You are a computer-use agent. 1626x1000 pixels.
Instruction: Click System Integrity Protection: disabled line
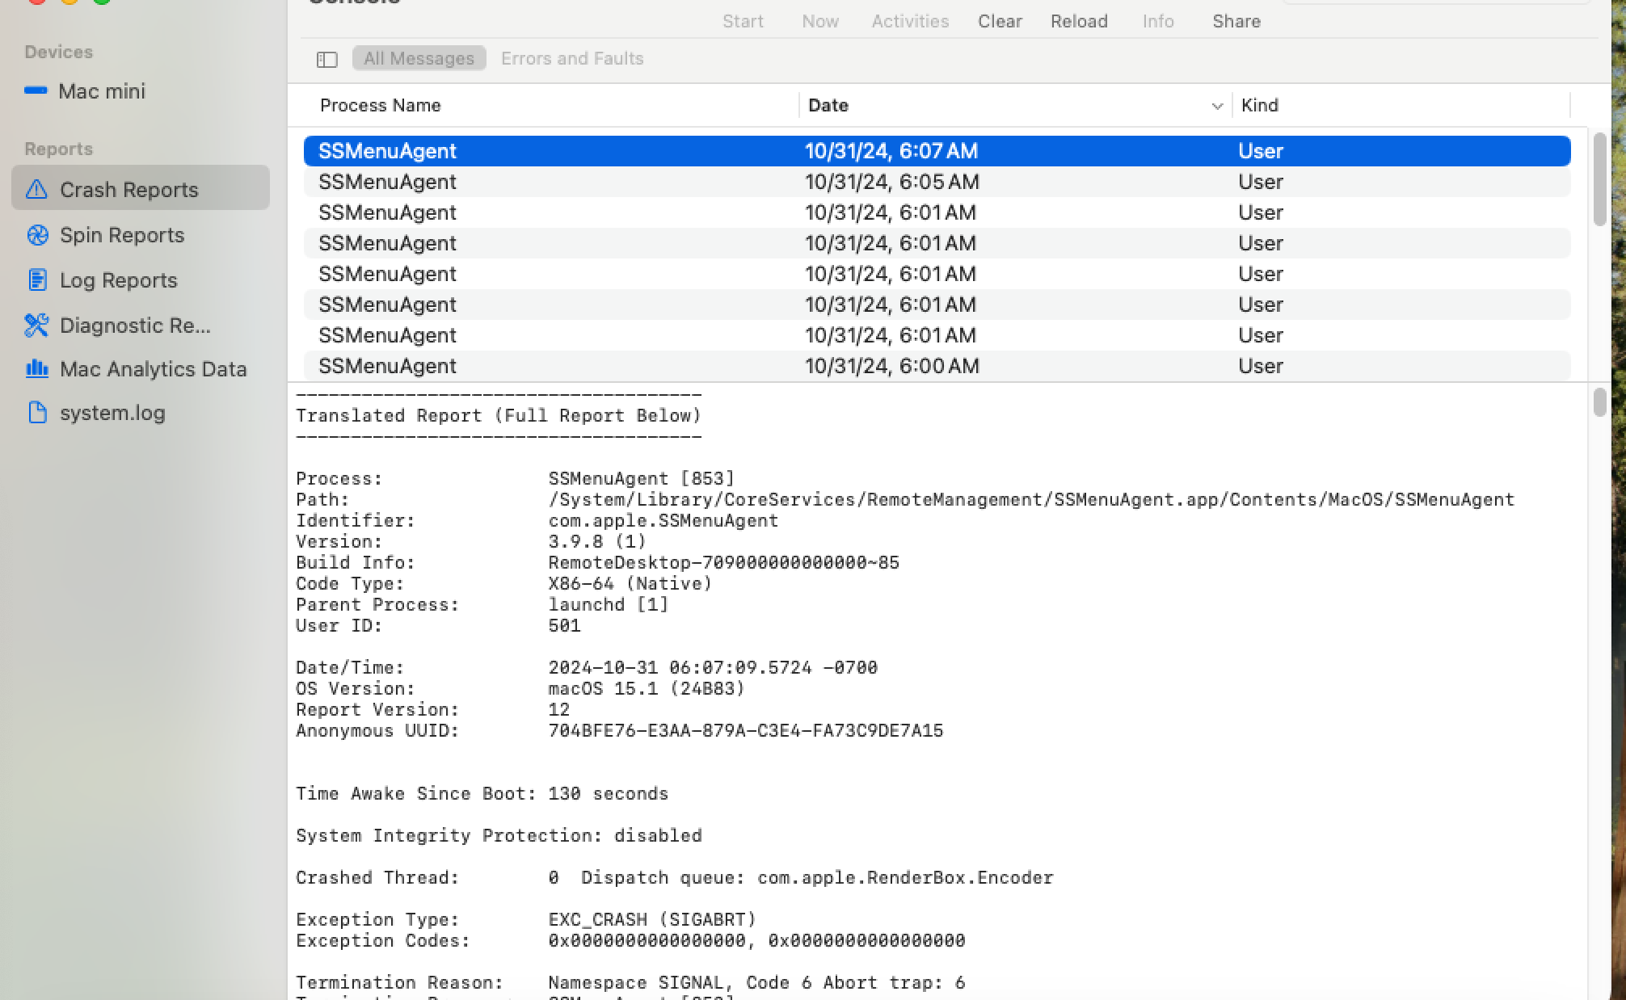499,835
